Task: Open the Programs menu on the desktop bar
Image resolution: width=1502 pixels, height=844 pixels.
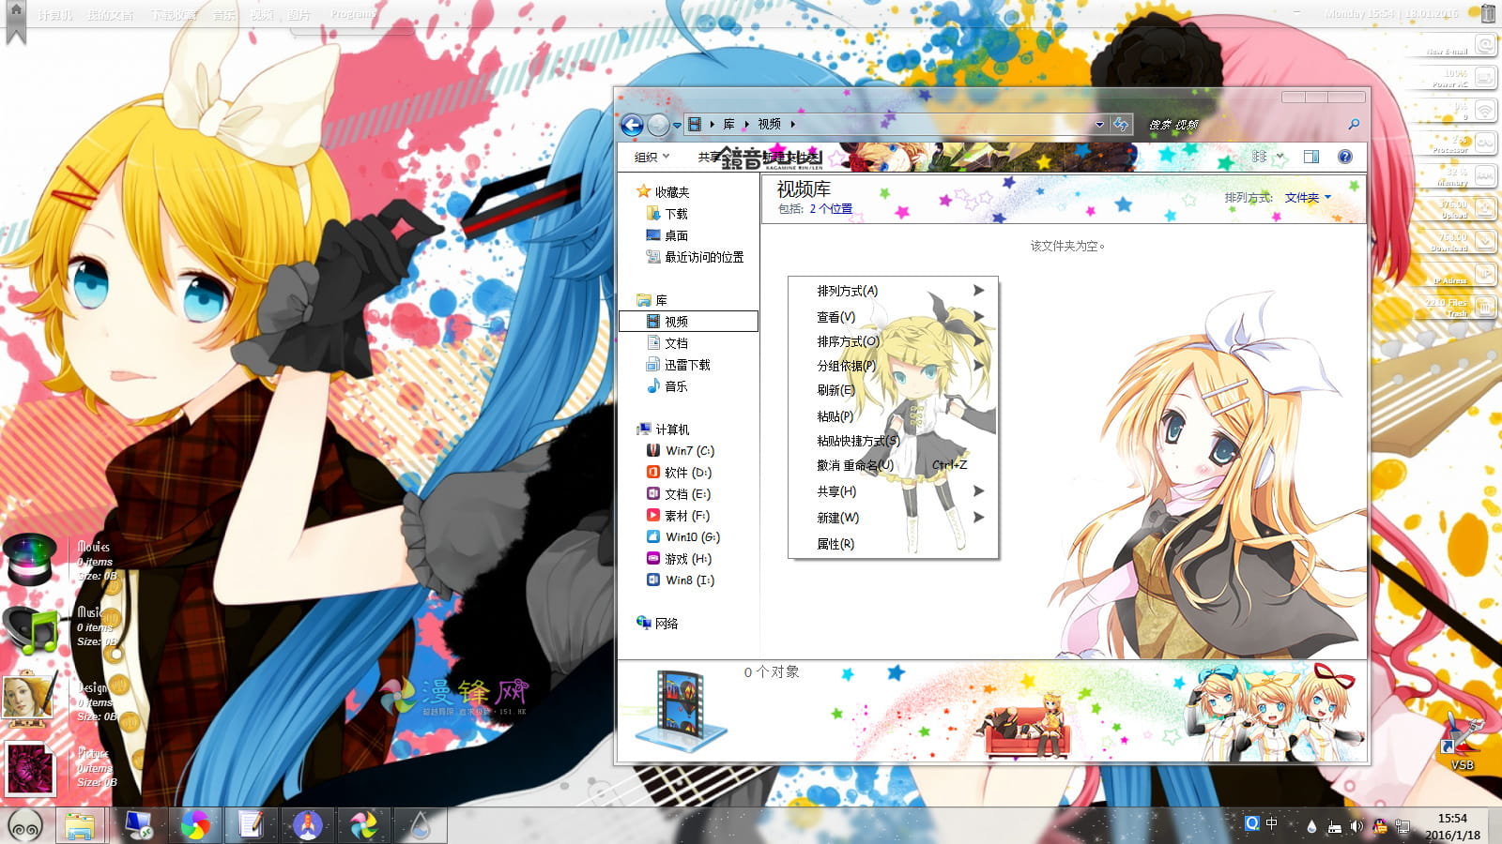Action: 352,14
